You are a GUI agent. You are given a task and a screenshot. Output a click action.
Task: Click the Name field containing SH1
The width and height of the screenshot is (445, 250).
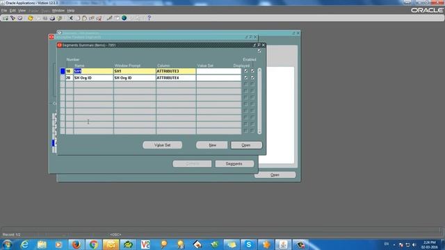tap(93, 71)
